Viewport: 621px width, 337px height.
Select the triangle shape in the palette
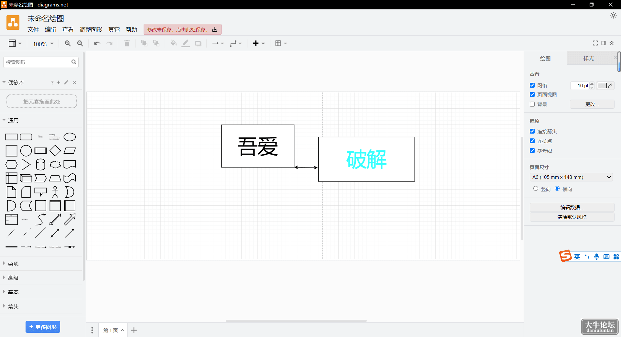point(26,164)
